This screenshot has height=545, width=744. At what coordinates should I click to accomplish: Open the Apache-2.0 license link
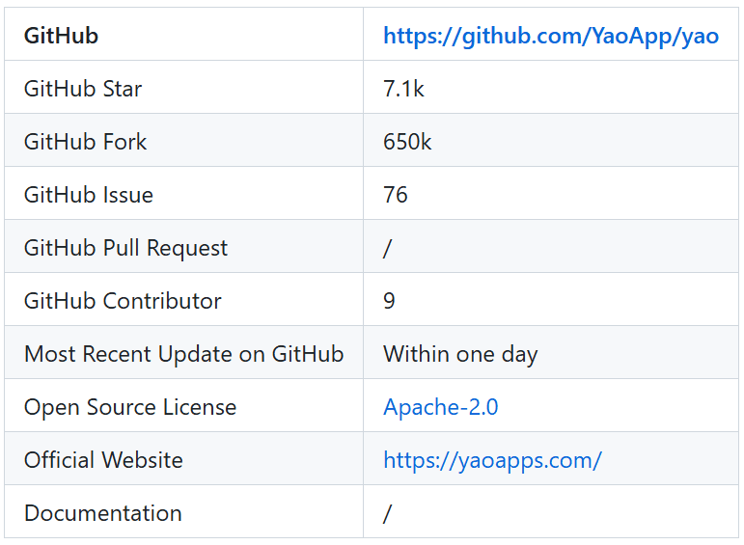441,407
